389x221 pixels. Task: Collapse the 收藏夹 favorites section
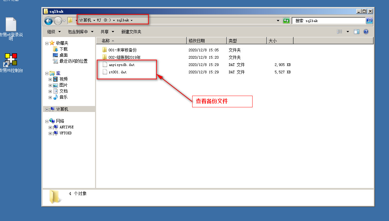click(x=47, y=43)
